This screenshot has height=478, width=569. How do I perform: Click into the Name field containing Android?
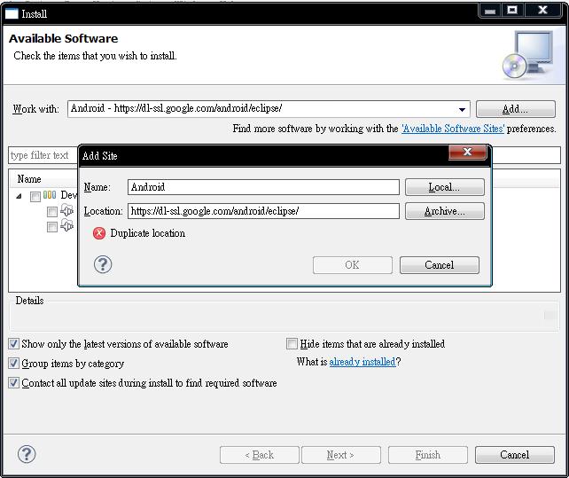263,187
